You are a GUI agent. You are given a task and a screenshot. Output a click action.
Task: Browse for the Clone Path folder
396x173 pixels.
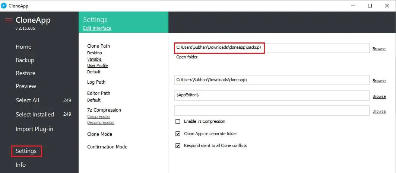[379, 49]
